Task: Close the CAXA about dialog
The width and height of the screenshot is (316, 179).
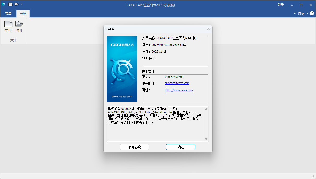Action: [208, 29]
